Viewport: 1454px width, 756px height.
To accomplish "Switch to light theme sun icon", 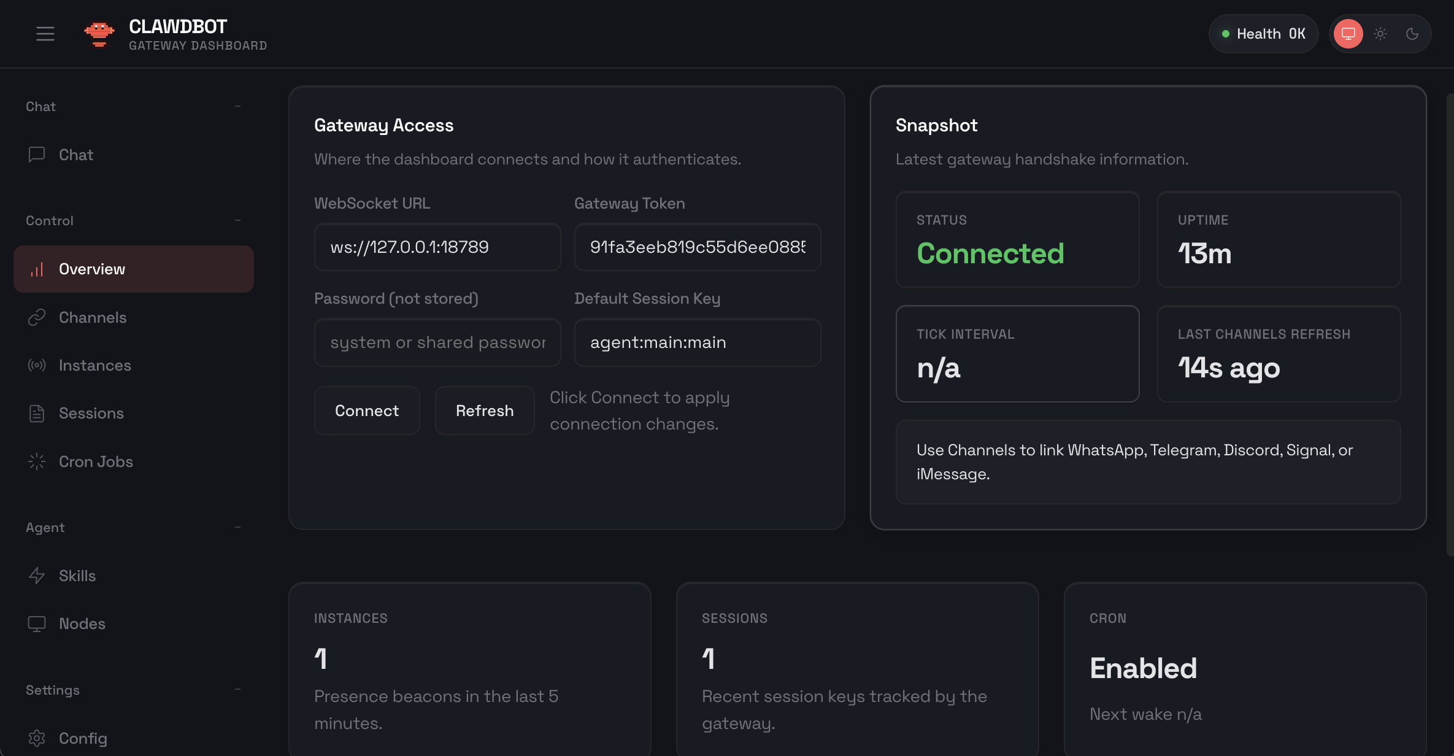I will (1380, 34).
